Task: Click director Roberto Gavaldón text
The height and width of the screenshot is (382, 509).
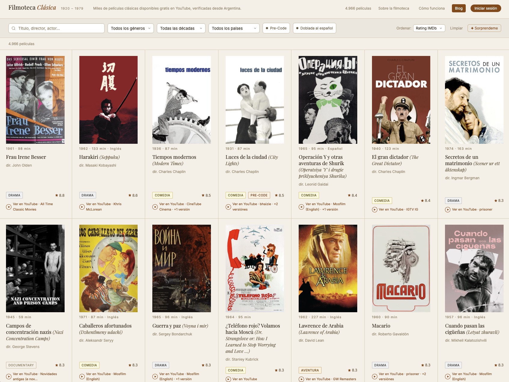Action: click(390, 334)
